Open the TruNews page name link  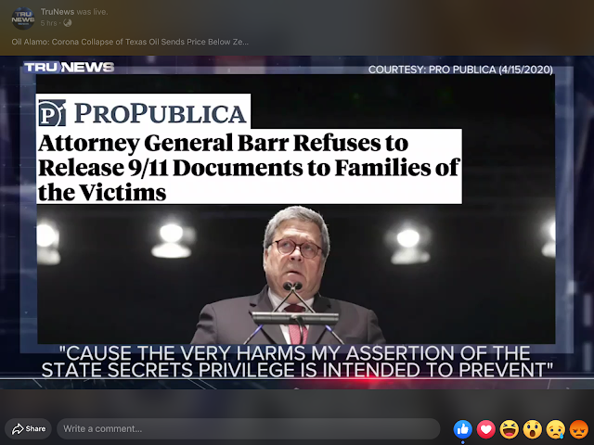(x=58, y=12)
